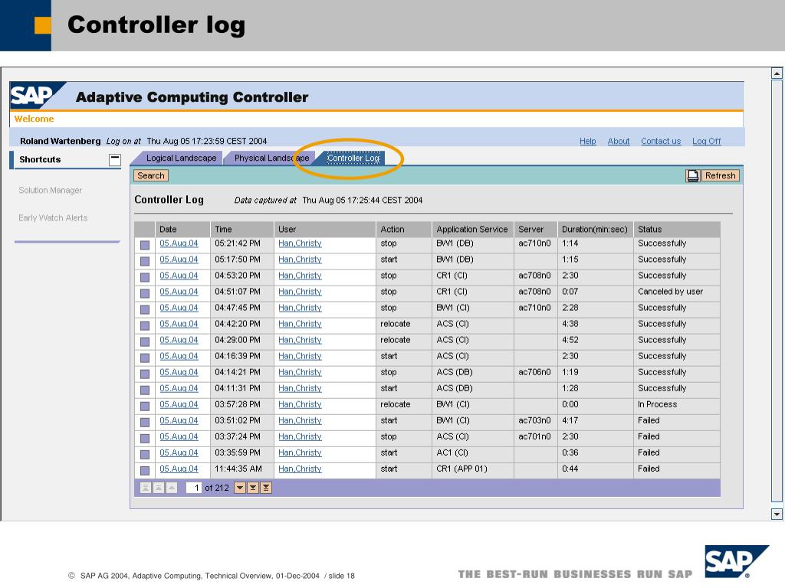Jump to last page in pager
Viewport: 785px width, 588px height.
click(266, 488)
